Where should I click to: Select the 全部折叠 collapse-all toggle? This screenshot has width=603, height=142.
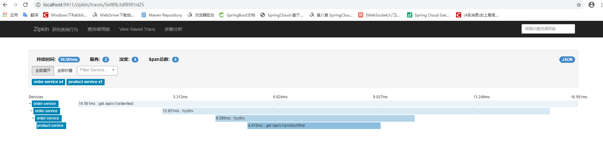pos(65,70)
